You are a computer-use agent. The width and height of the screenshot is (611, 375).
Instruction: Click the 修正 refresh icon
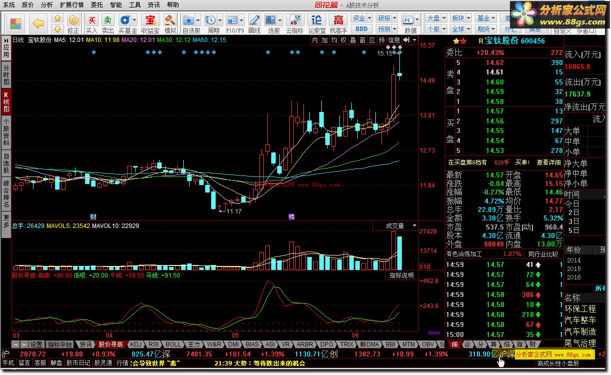[73, 20]
